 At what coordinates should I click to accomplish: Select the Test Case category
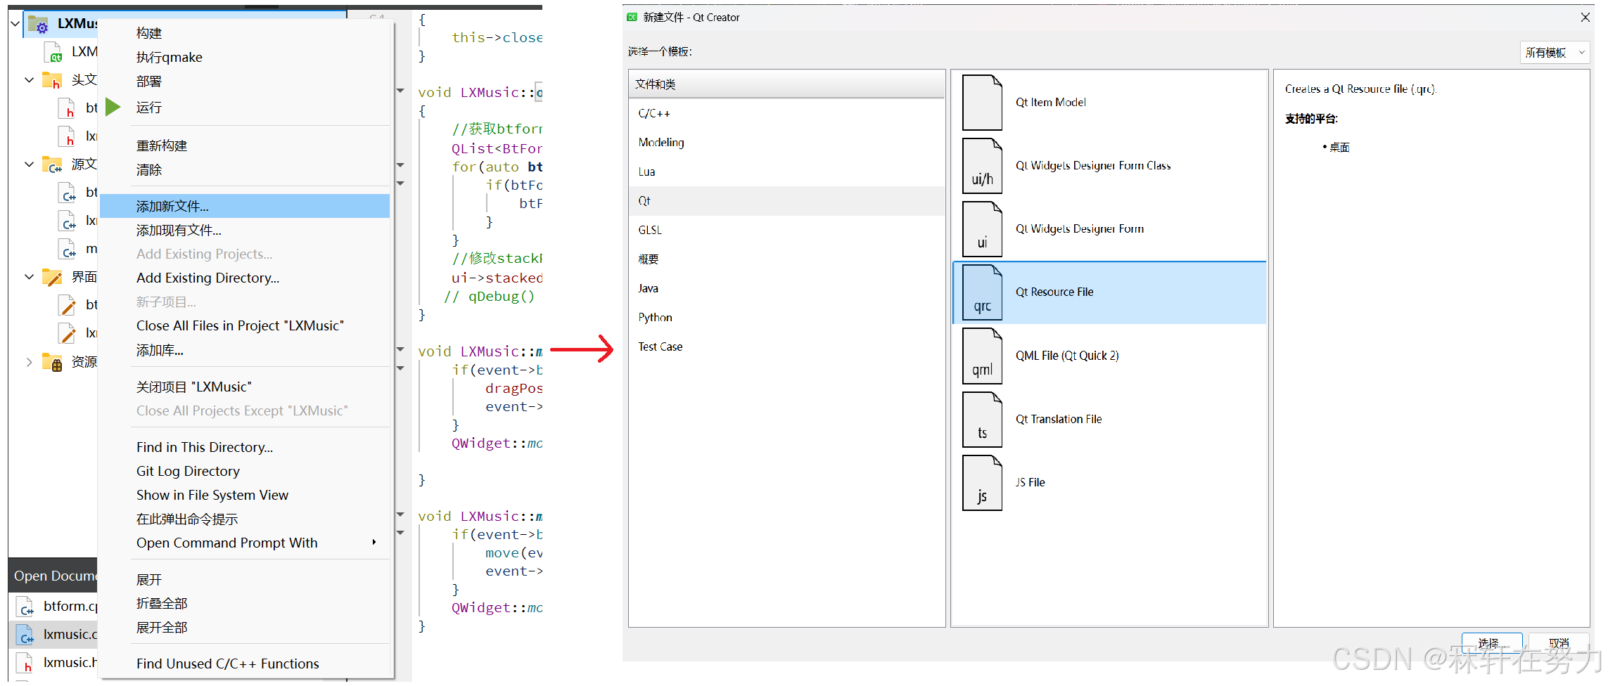point(786,347)
